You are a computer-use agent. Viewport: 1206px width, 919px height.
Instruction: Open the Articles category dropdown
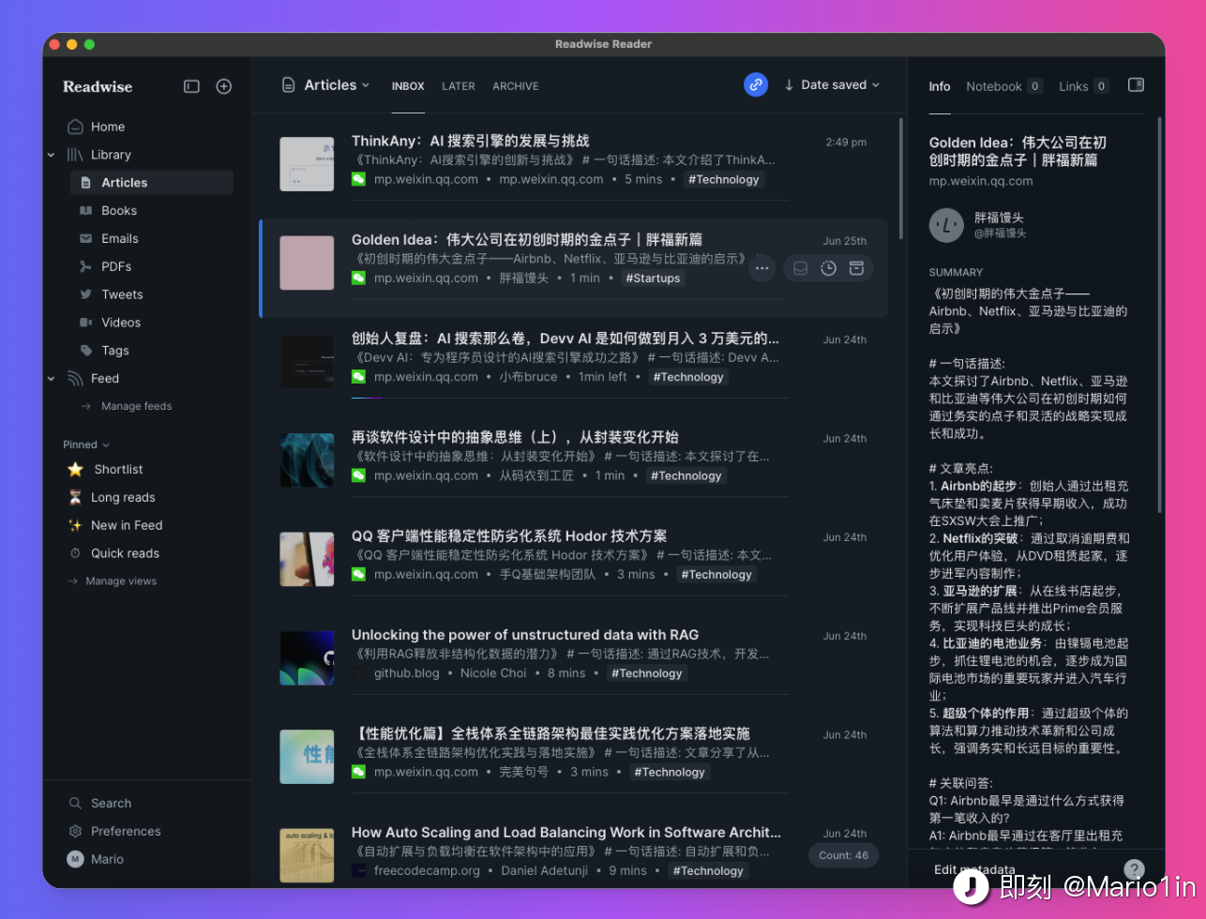coord(326,85)
